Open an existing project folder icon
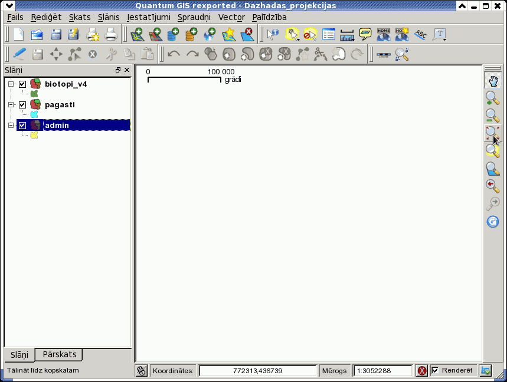This screenshot has height=382, width=507. click(37, 34)
